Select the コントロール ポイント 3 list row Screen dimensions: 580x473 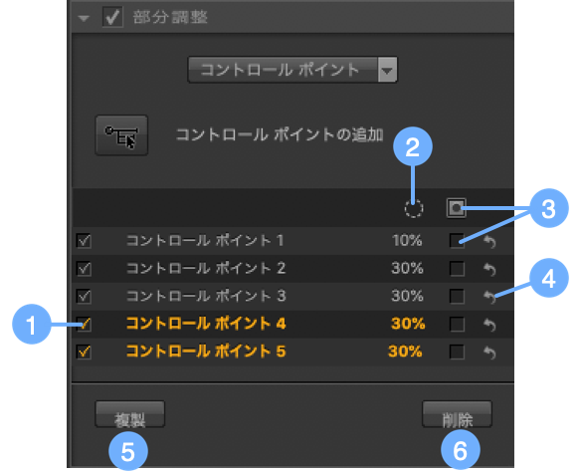click(x=292, y=297)
